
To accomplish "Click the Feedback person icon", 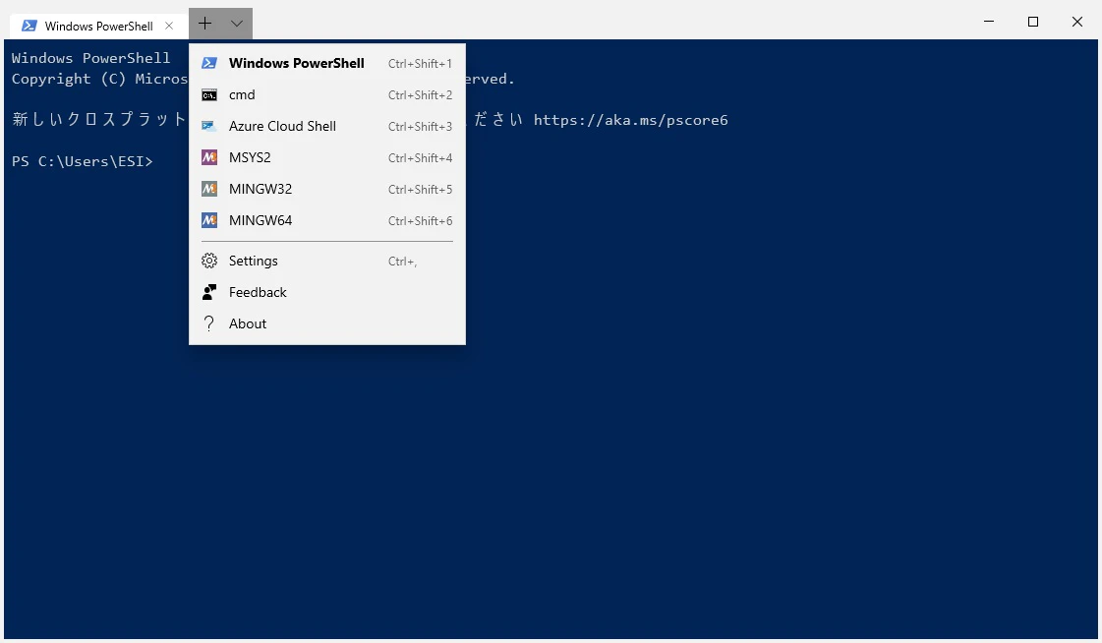I will [208, 292].
